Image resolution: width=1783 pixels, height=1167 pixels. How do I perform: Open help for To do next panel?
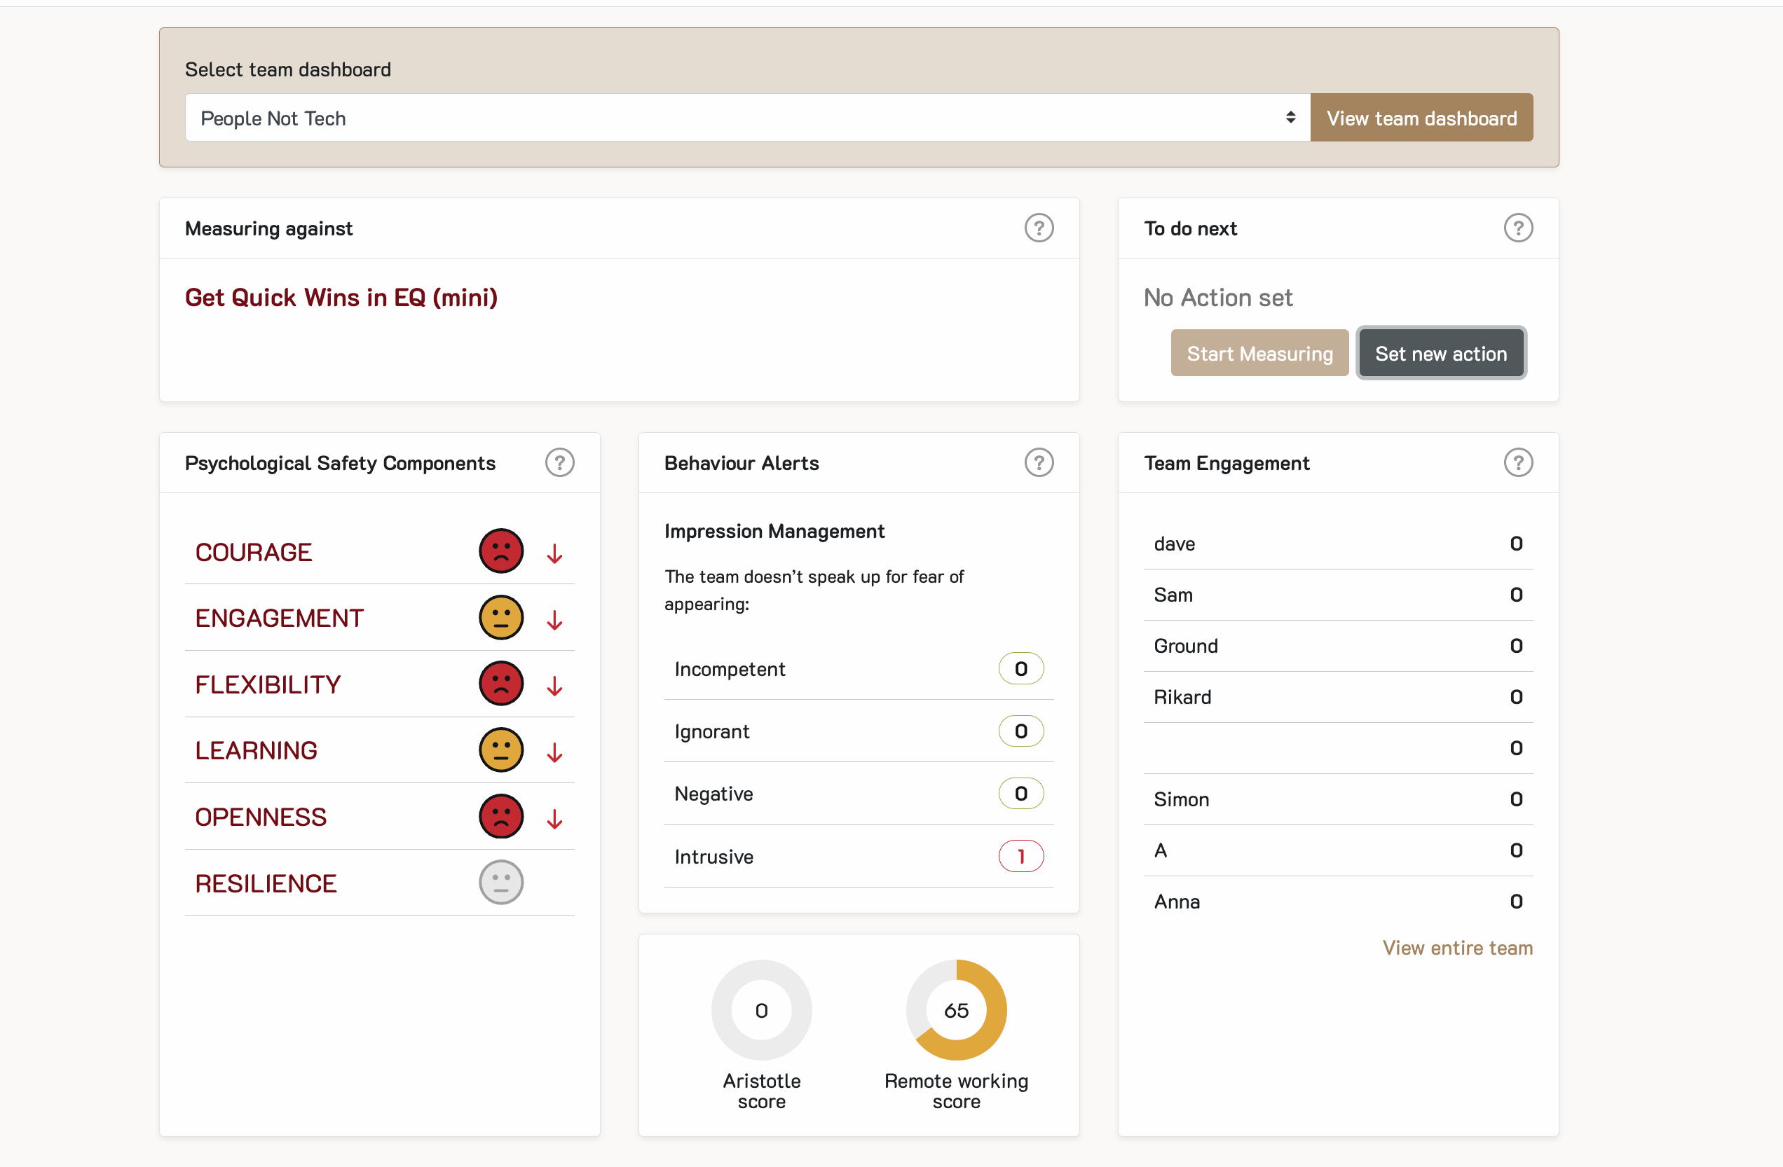[x=1519, y=228]
